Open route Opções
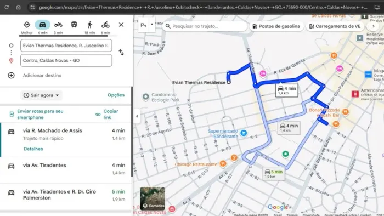The image size is (384, 216). 116,95
